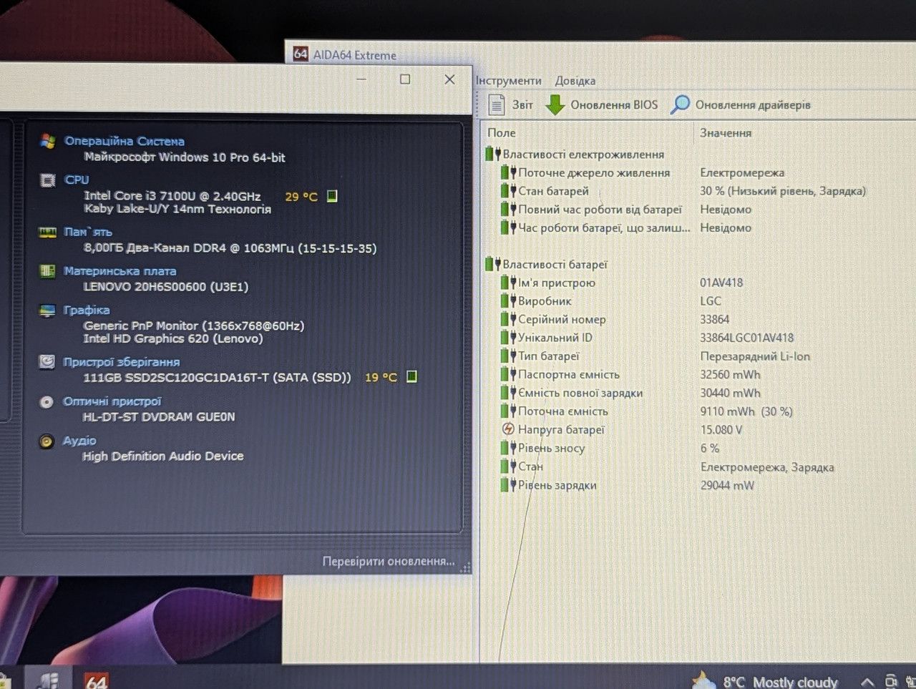Click the green Оновлення BIOS arrow icon
Image resolution: width=916 pixels, height=689 pixels.
tap(555, 104)
